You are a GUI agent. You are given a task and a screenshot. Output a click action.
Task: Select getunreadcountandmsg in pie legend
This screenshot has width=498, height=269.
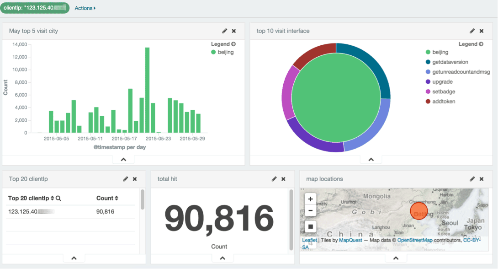tap(458, 72)
